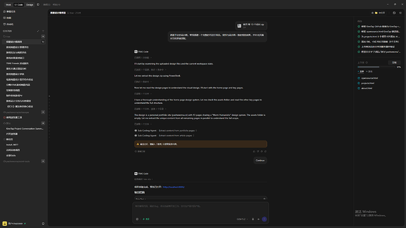Click the todo item mentioning opensource.html KineTap
Viewport: 406px width, 228px height.
[x=378, y=32]
